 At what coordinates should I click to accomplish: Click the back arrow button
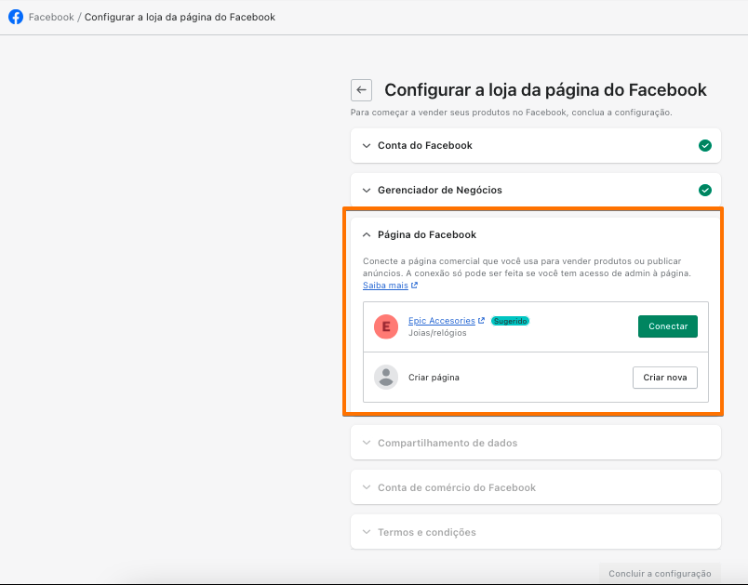point(361,90)
